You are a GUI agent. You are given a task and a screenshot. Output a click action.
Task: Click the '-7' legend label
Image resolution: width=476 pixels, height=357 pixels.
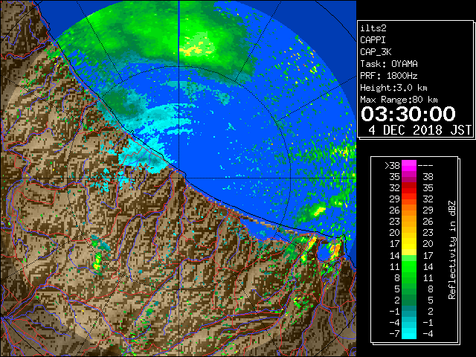point(394,334)
